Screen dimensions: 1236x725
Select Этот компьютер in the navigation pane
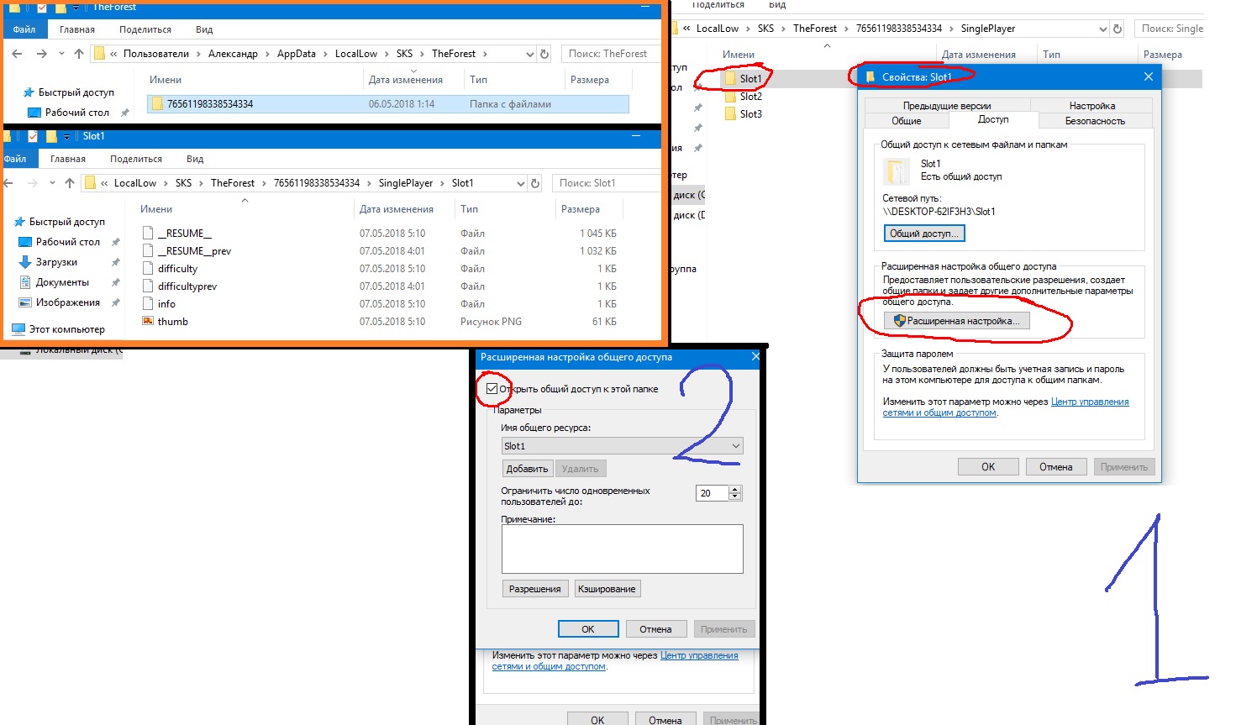pyautogui.click(x=66, y=329)
